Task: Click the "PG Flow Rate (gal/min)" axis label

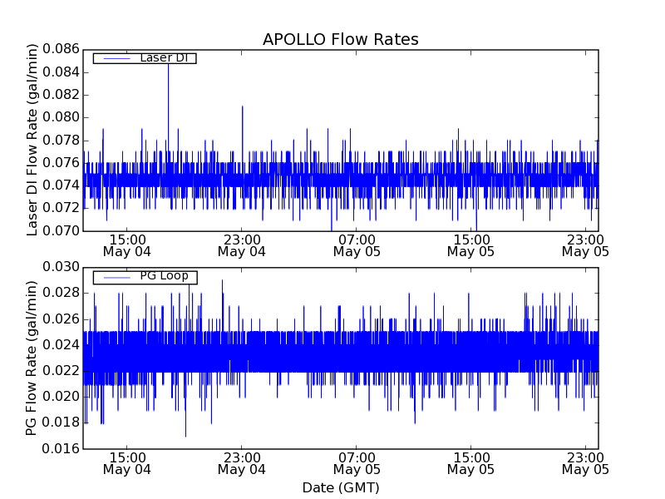Action: coord(33,358)
